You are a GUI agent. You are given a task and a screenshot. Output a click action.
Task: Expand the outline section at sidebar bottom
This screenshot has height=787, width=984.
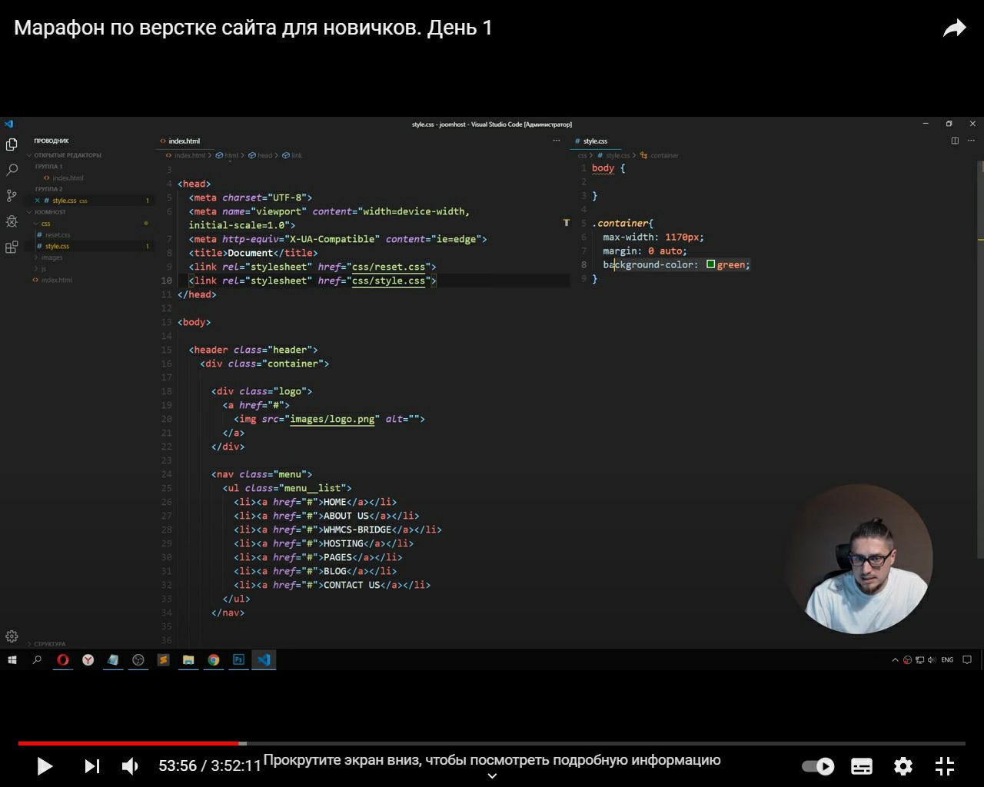[48, 644]
